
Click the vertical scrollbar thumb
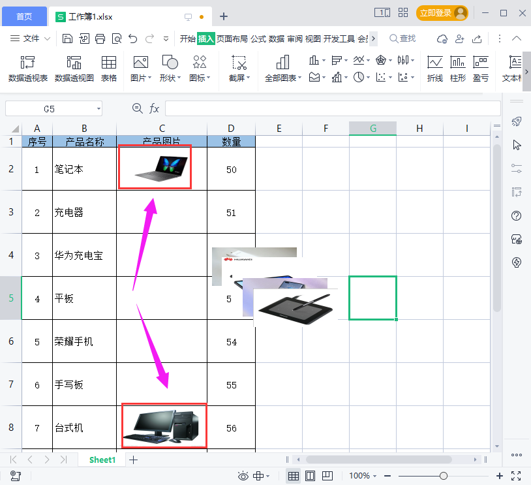(497, 228)
